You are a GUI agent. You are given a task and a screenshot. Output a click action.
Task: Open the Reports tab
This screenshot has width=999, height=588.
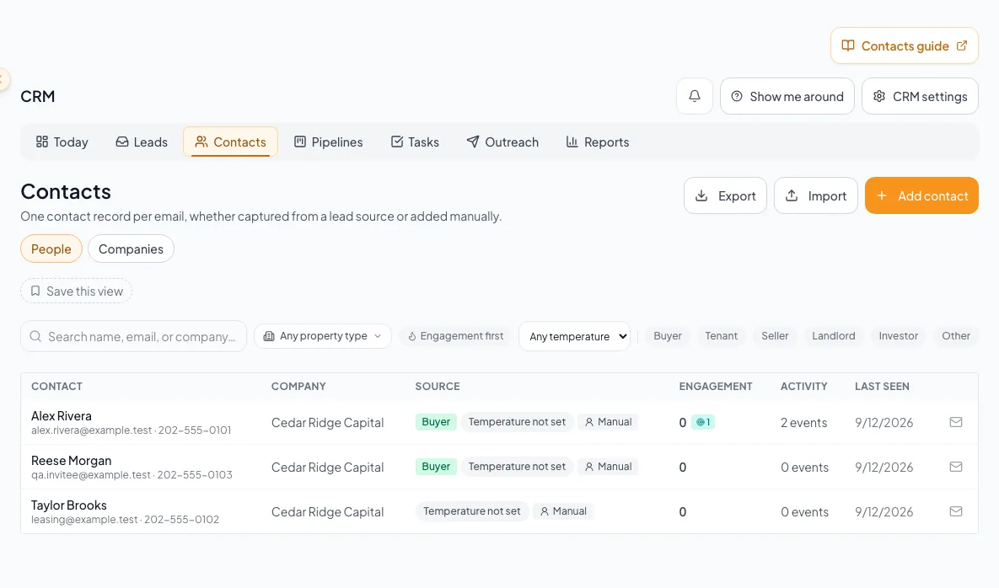pos(598,142)
